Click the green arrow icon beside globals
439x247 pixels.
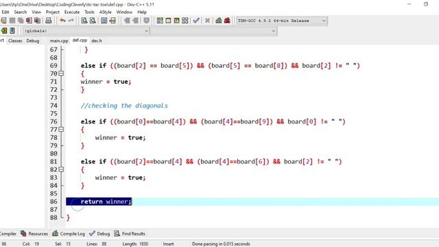coord(4,30)
